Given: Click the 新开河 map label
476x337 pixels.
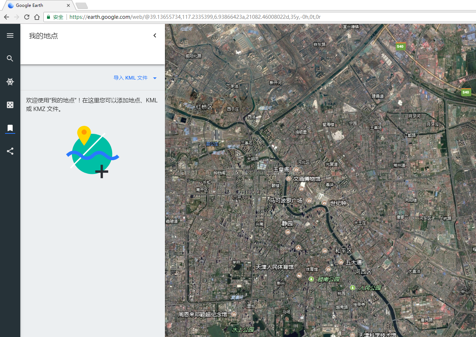Looking at the screenshot, I should pyautogui.click(x=276, y=83).
